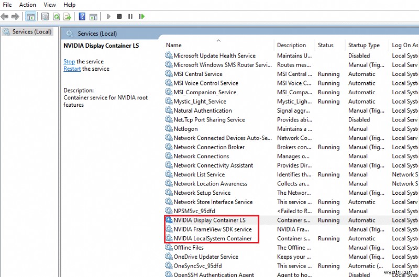
Task: Click the gear icon of Mystic_Light_Service
Action: coord(169,101)
